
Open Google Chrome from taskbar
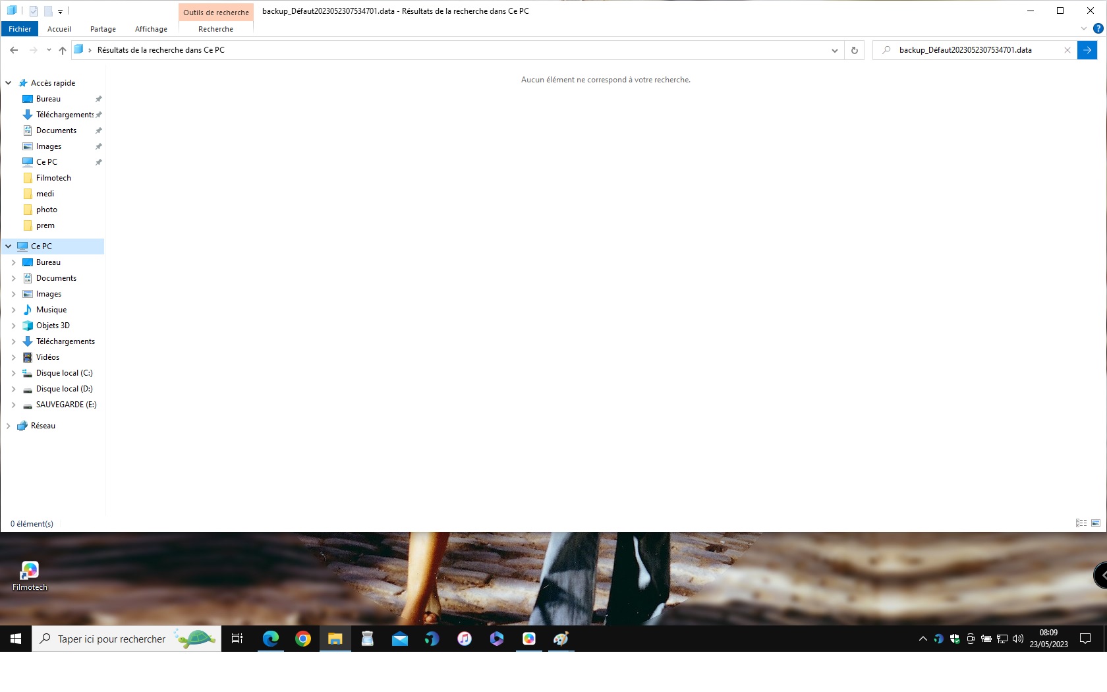point(303,639)
